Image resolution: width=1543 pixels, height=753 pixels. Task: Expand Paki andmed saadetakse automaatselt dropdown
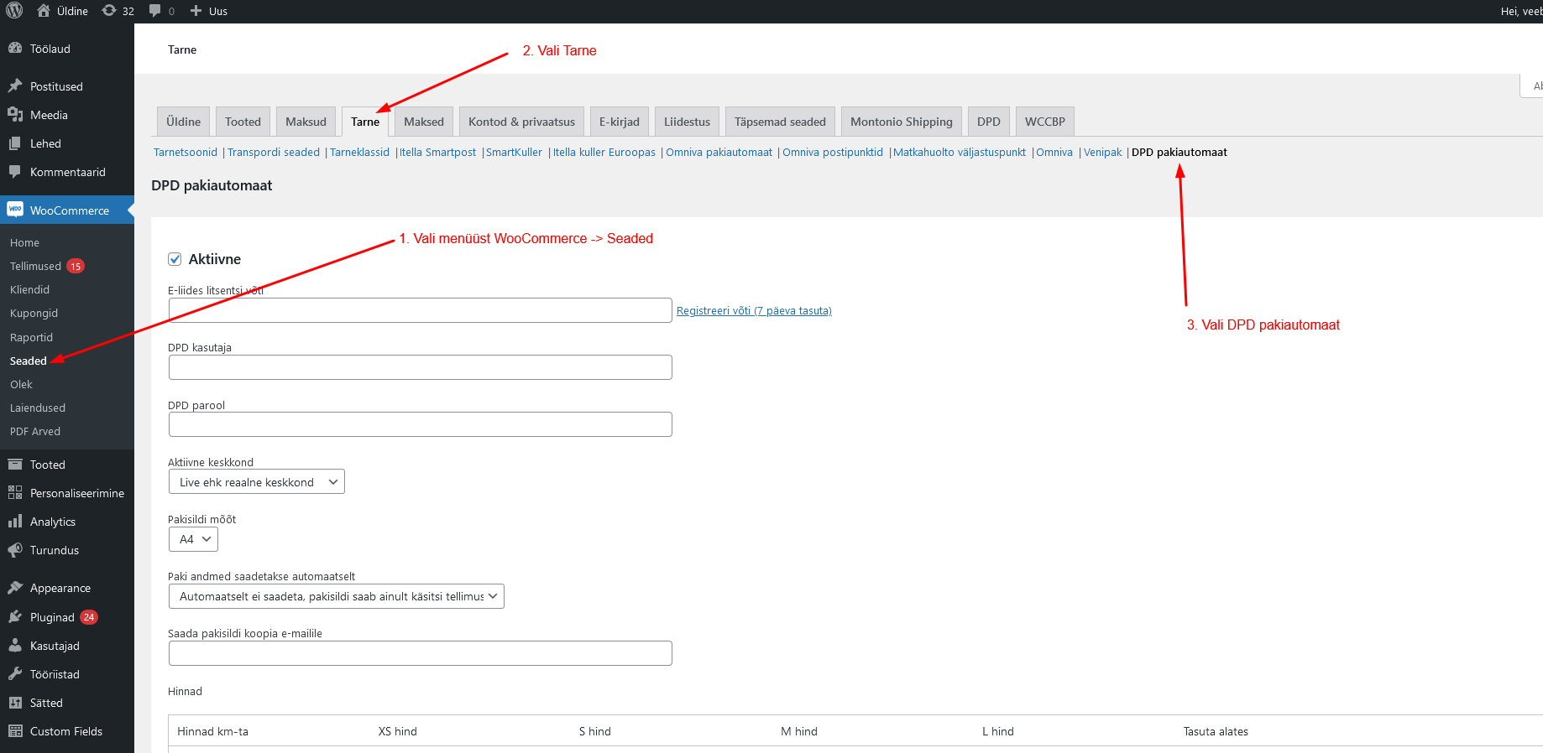336,596
